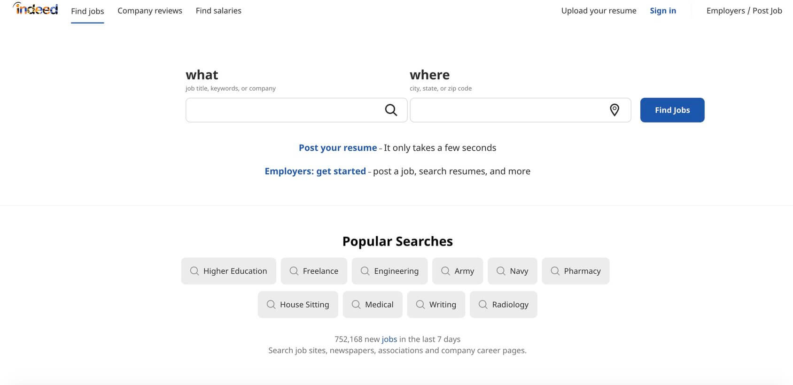Click search icon on Higher Education chip

pyautogui.click(x=194, y=271)
